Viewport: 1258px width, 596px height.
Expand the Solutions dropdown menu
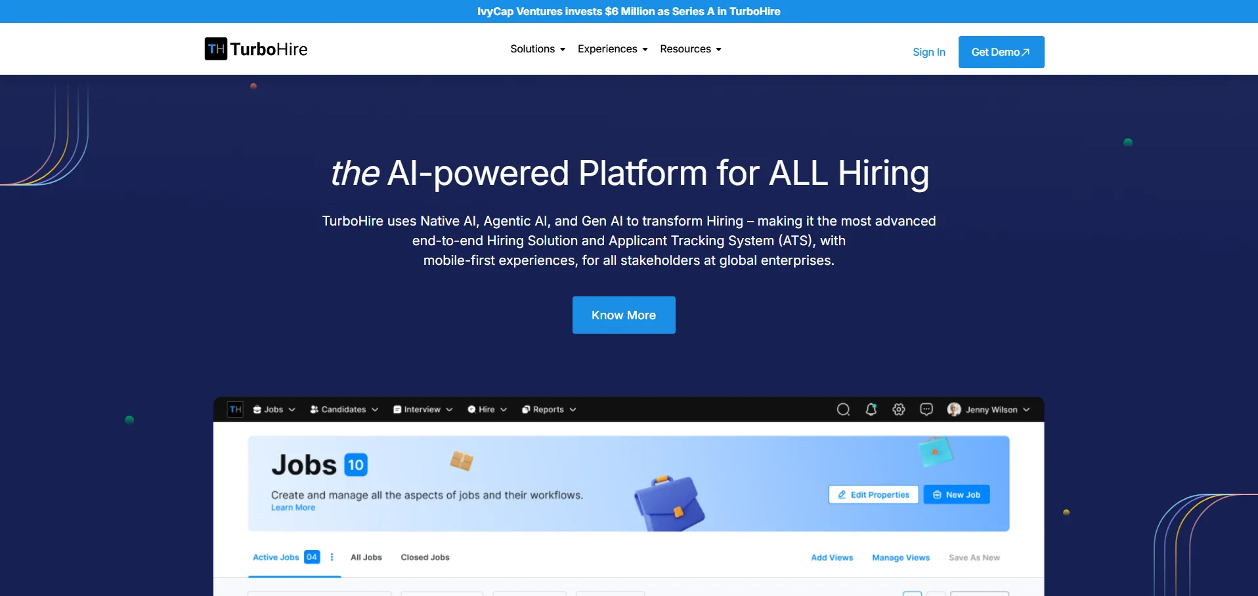[x=537, y=49]
